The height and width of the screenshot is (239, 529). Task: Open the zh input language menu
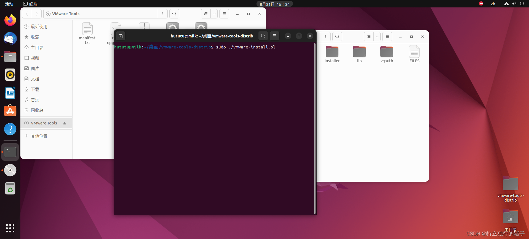click(x=493, y=4)
